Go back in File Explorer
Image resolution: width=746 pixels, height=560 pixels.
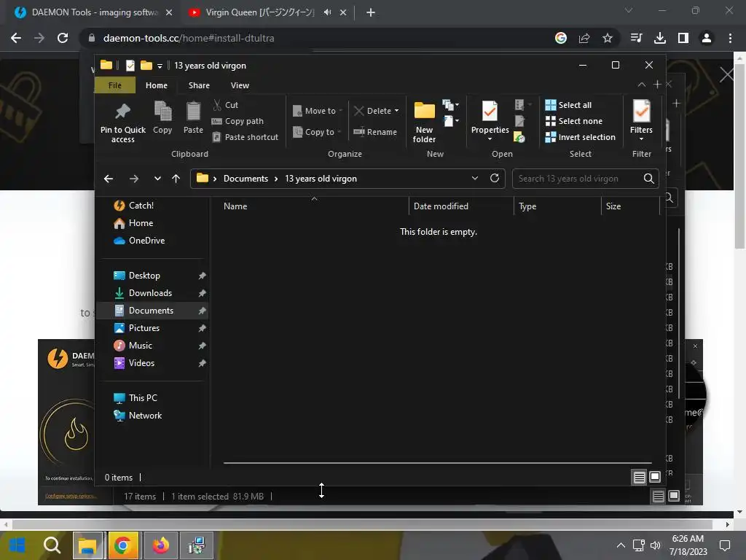click(109, 179)
